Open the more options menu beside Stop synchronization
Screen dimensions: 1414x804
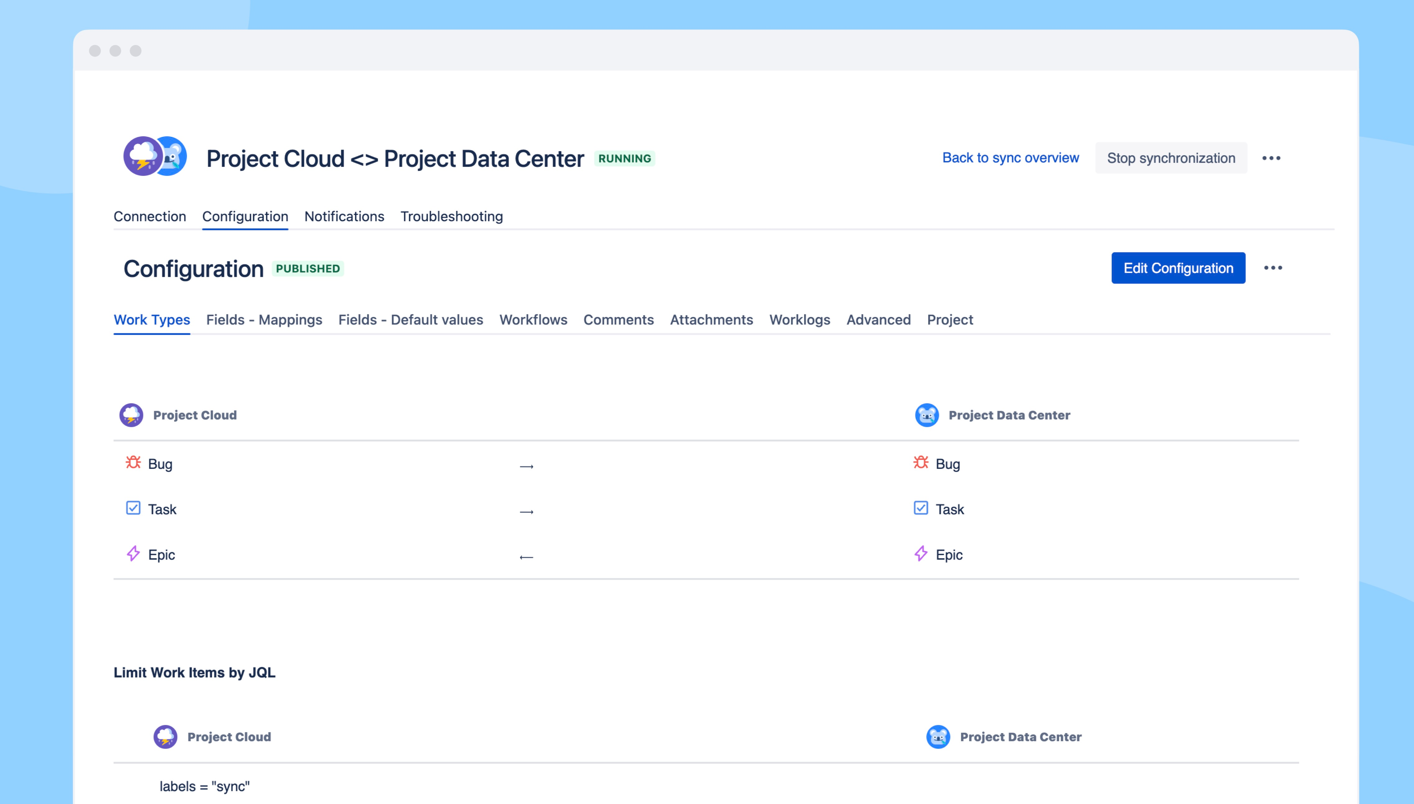(x=1271, y=158)
